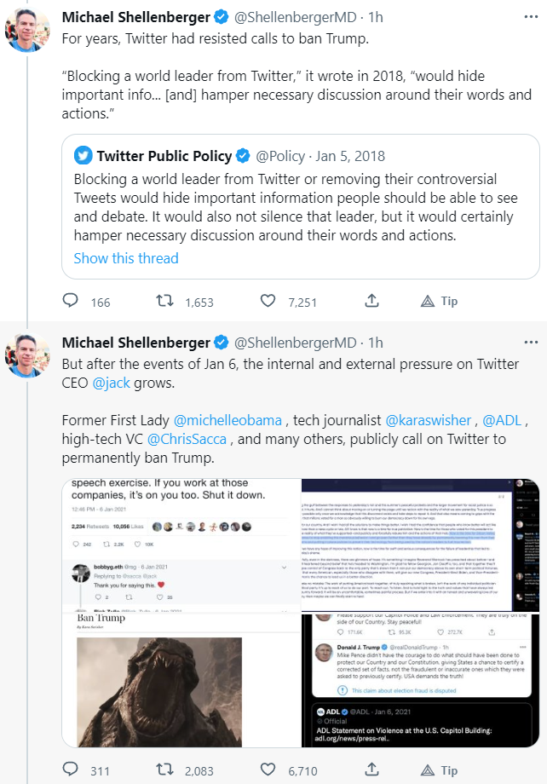Open the @karaswisher mention
This screenshot has height=784, width=547.
(x=430, y=420)
